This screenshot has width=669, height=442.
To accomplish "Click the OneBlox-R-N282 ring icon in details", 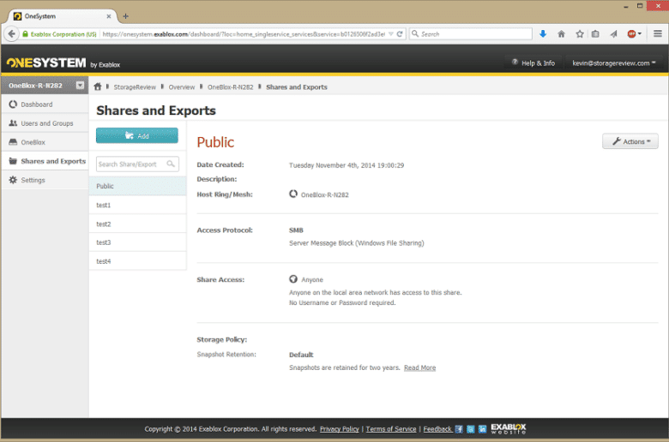I will [x=293, y=194].
